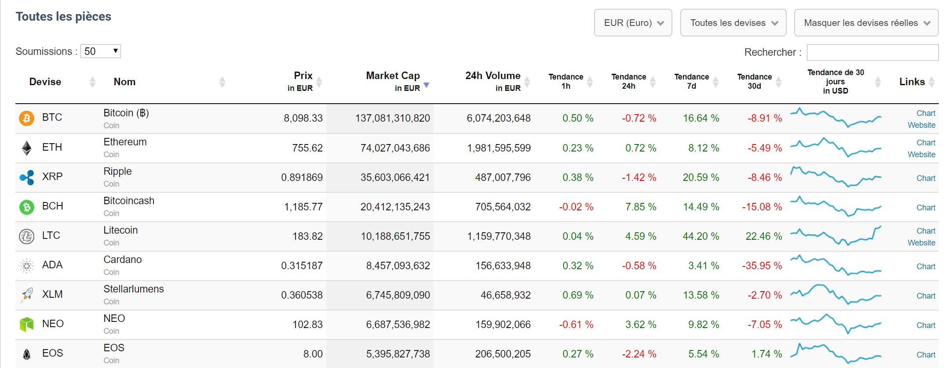Click the Ripple XRP logo icon
Viewport: 945px width, 368px height.
26,177
